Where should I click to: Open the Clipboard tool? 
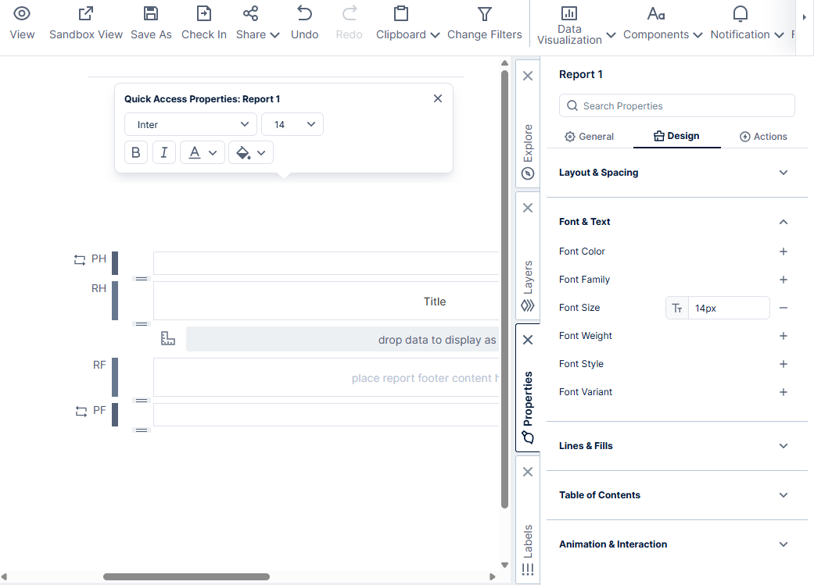pyautogui.click(x=401, y=23)
